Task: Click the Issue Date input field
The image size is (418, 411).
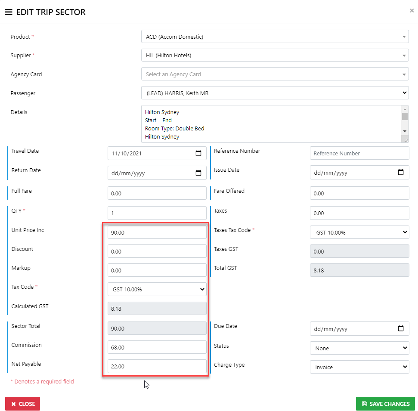Action: (359, 173)
